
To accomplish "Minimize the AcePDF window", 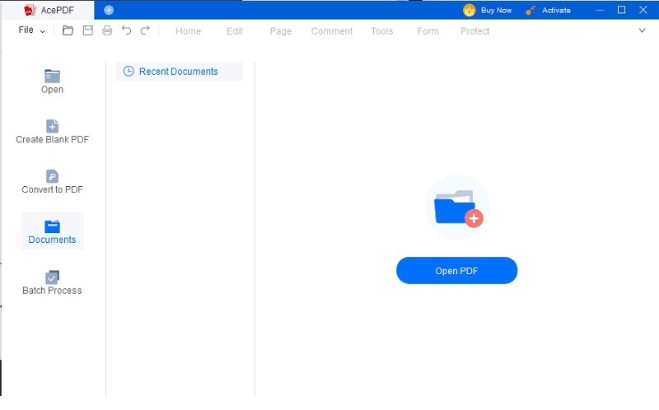I will point(600,10).
